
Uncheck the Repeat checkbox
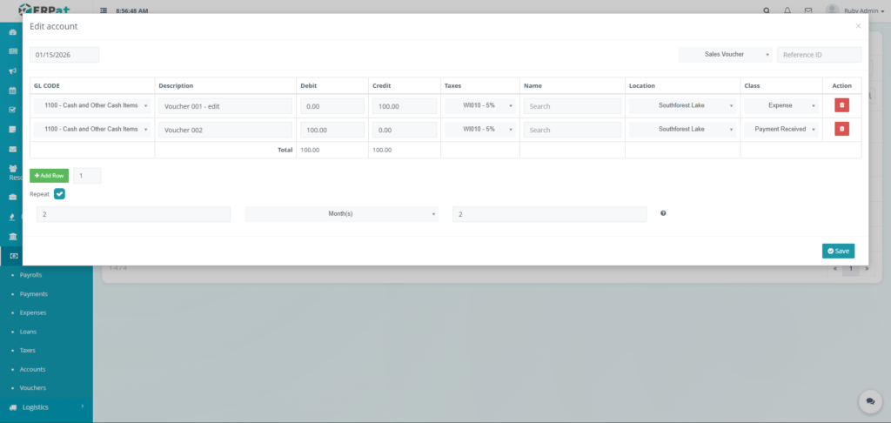coord(59,193)
